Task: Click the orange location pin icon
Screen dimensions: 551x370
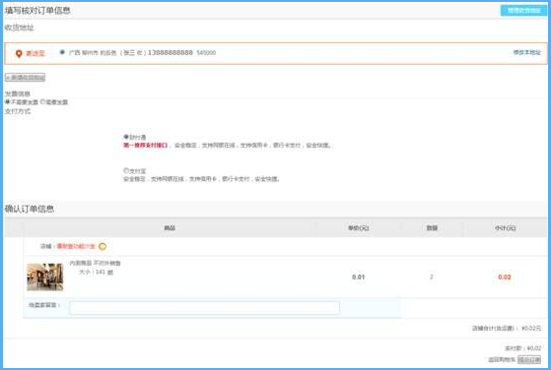Action: coord(19,53)
